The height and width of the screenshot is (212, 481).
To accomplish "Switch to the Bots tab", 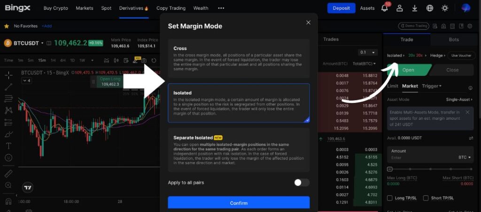I will click(x=454, y=39).
